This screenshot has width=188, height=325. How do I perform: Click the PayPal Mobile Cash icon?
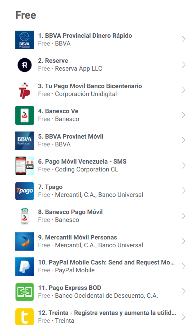tap(24, 267)
